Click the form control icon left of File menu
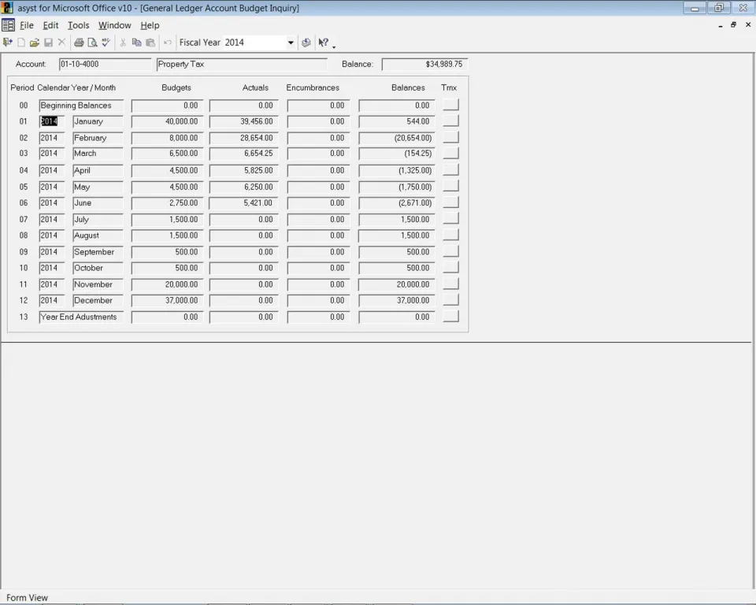Screen dimensions: 756x605 [x=8, y=25]
